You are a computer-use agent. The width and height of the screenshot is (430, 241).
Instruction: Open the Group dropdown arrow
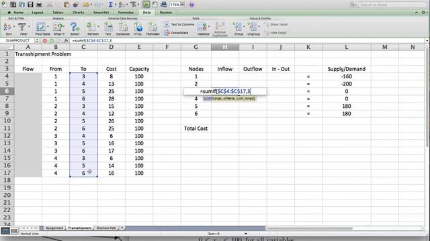pos(244,27)
